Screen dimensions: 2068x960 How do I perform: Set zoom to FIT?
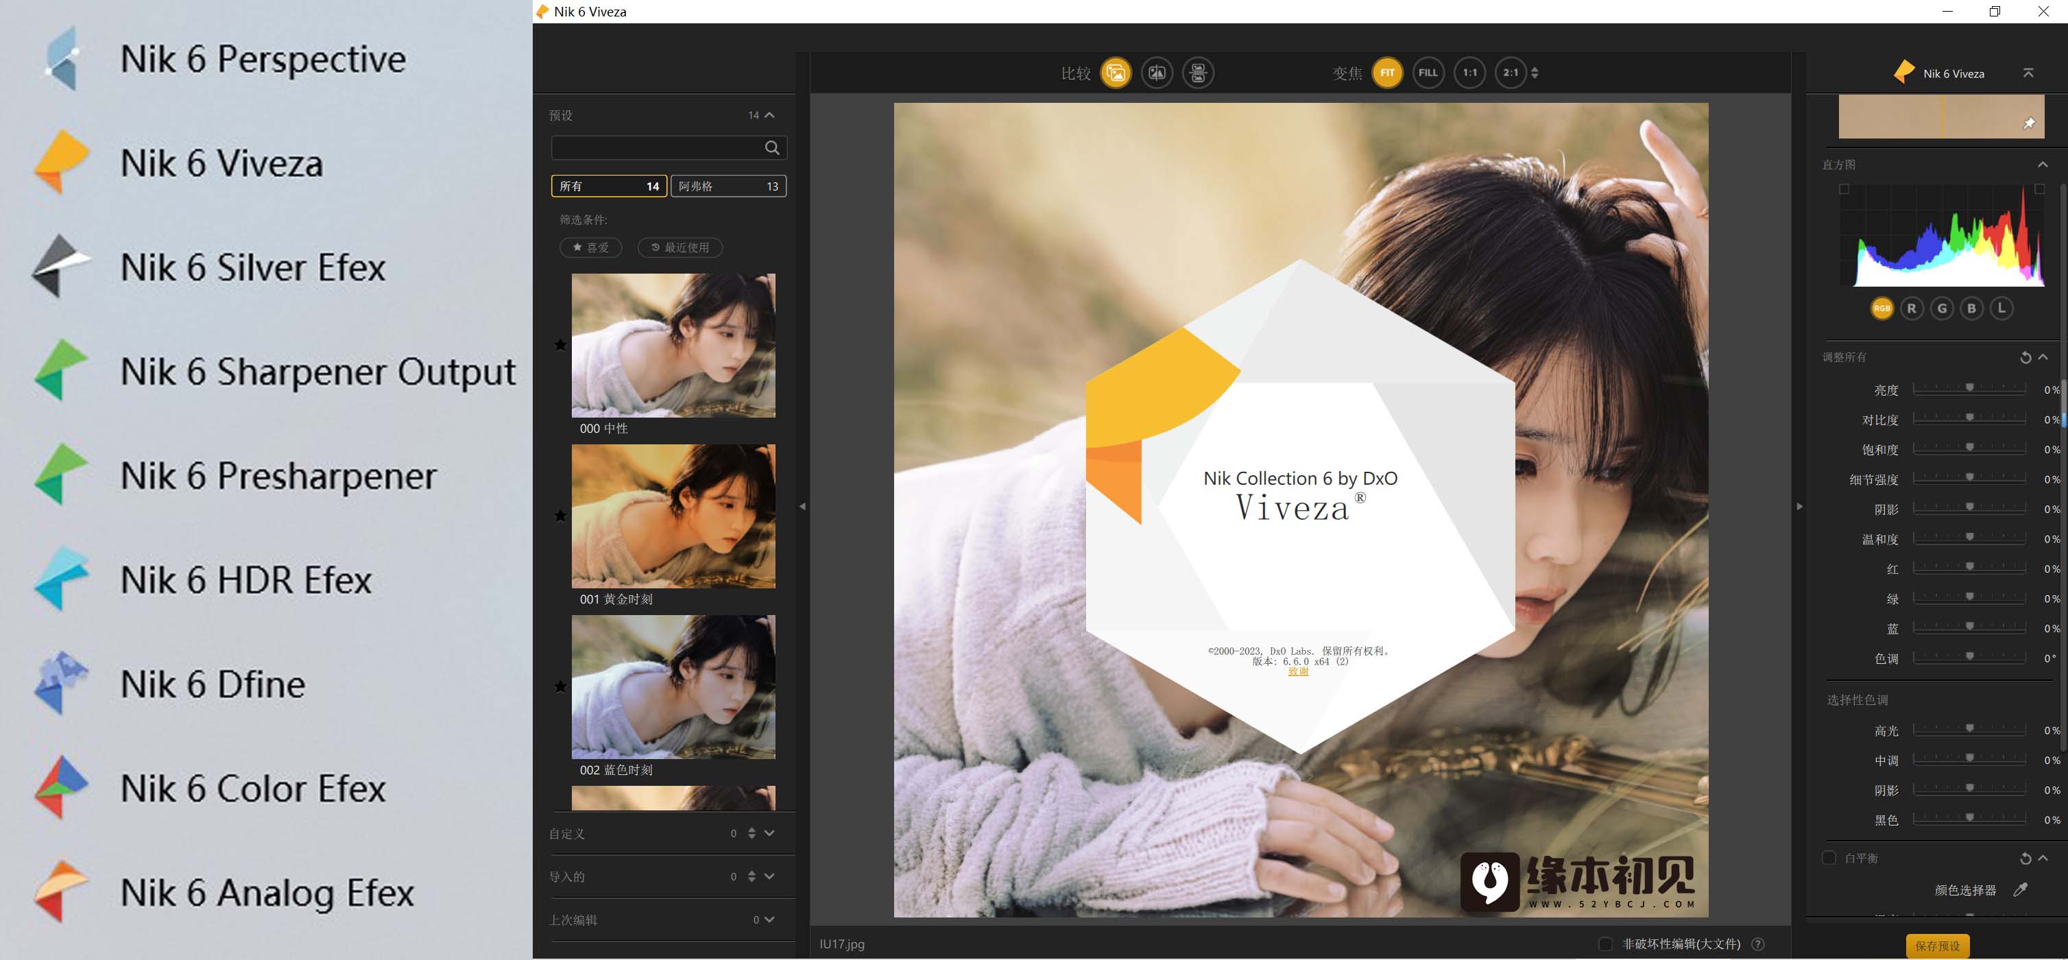coord(1386,73)
